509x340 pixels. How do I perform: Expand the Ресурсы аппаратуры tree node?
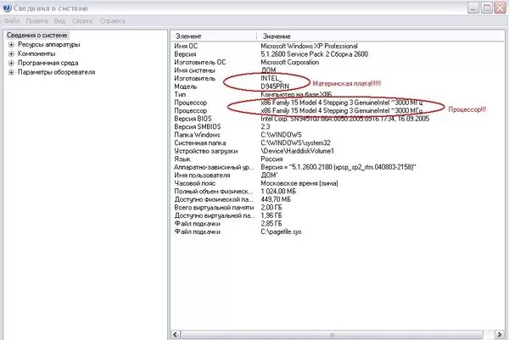[x=11, y=45]
